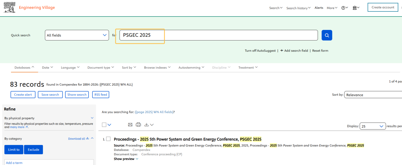
Task: Click the Create alert button
Action: click(23, 94)
